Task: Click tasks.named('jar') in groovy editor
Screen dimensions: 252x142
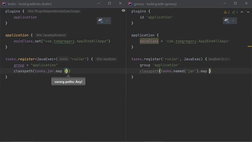Action: click(180, 71)
